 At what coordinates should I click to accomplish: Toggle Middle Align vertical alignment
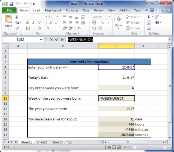point(71,17)
